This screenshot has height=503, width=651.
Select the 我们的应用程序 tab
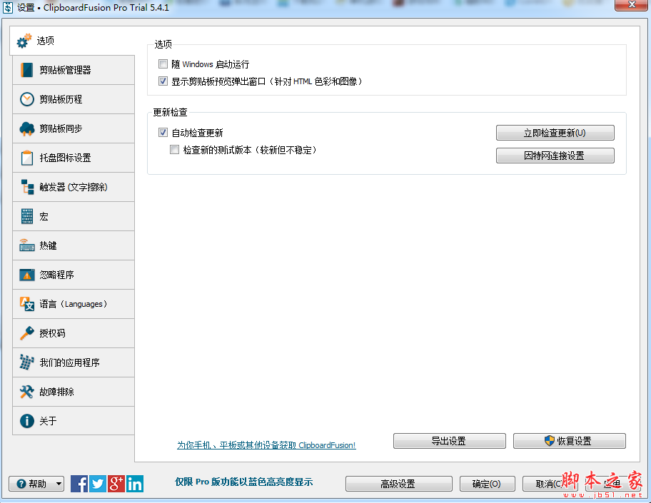coord(74,362)
